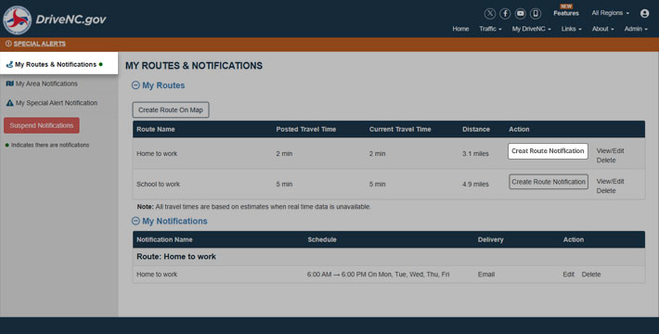Open the Traffic menu dropdown
The width and height of the screenshot is (659, 334).
coord(490,29)
